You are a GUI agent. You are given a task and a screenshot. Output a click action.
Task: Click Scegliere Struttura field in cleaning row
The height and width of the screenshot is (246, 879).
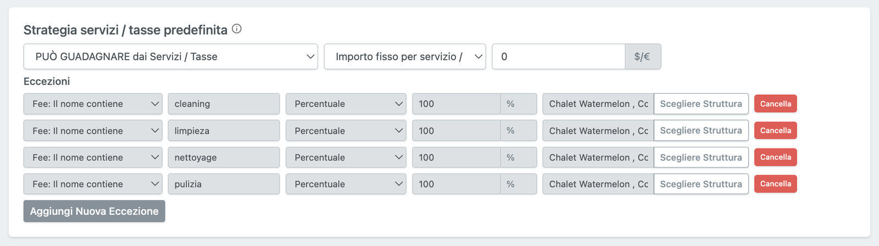(x=700, y=104)
